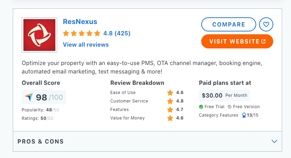Image resolution: width=291 pixels, height=158 pixels.
Task: Open the PROS & CONS section label
Action: tap(41, 141)
